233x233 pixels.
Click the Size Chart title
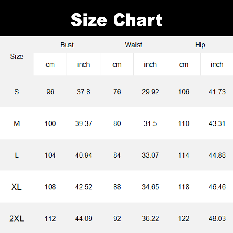[x=116, y=20]
